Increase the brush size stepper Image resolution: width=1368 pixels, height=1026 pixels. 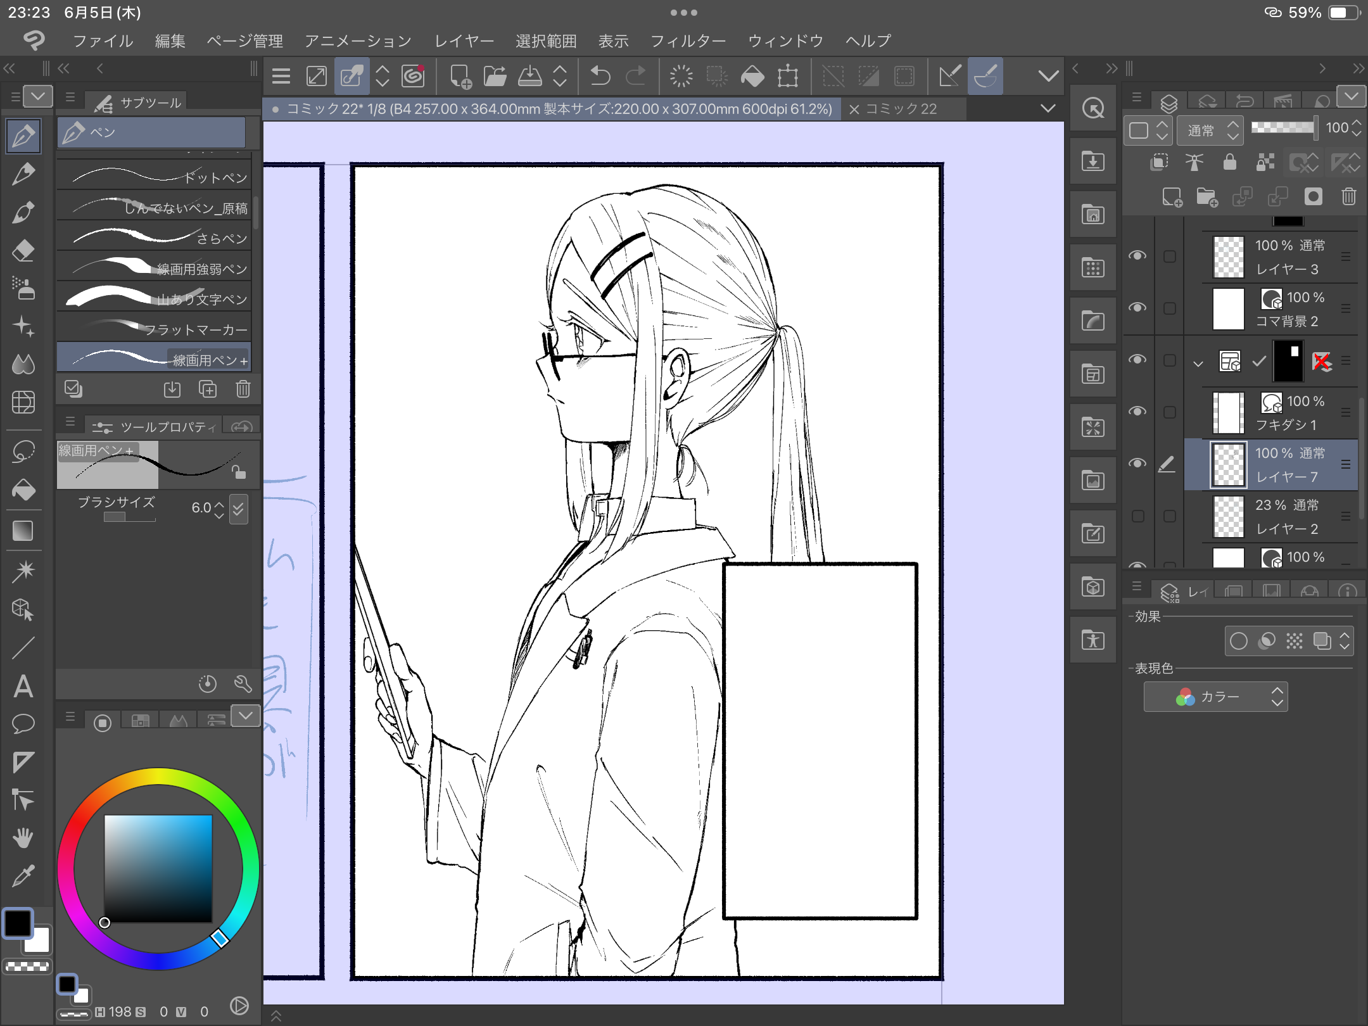[218, 504]
